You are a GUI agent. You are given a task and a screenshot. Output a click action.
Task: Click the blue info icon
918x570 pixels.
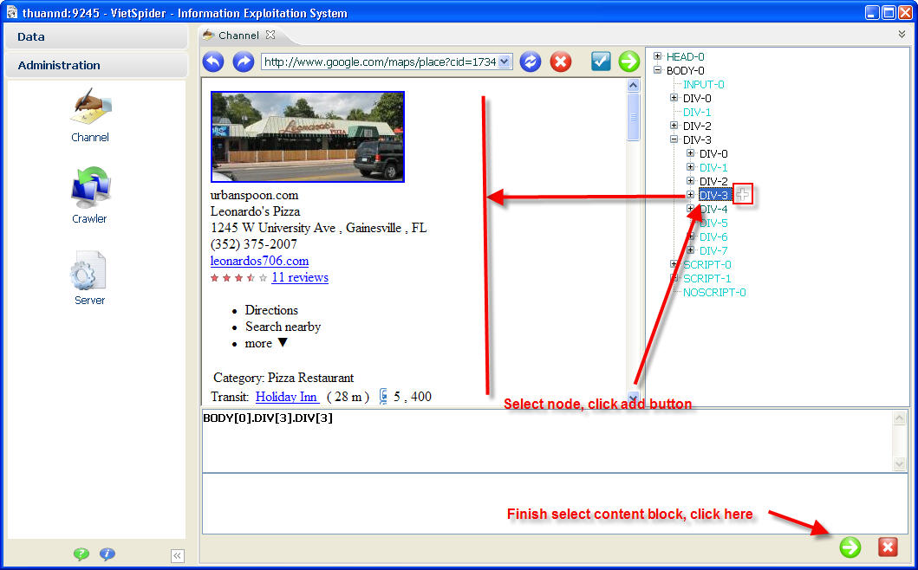(107, 554)
